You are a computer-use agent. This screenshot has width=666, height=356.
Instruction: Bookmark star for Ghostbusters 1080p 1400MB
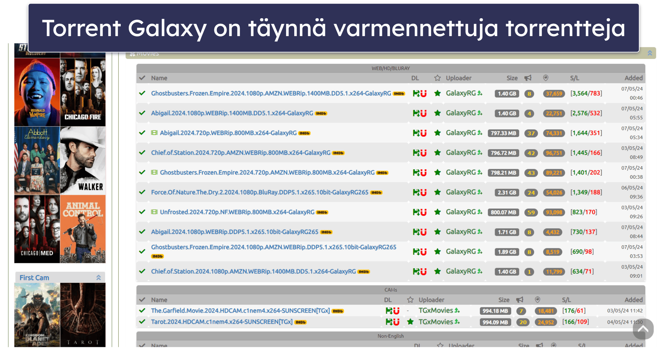pos(437,93)
